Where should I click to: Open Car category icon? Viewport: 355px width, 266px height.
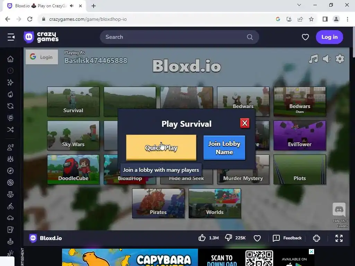tap(10, 218)
